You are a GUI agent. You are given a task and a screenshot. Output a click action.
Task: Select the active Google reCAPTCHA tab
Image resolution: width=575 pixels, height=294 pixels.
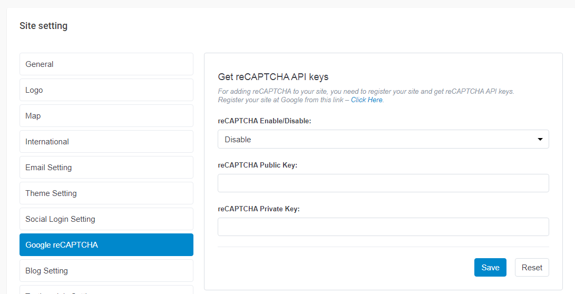(x=106, y=245)
